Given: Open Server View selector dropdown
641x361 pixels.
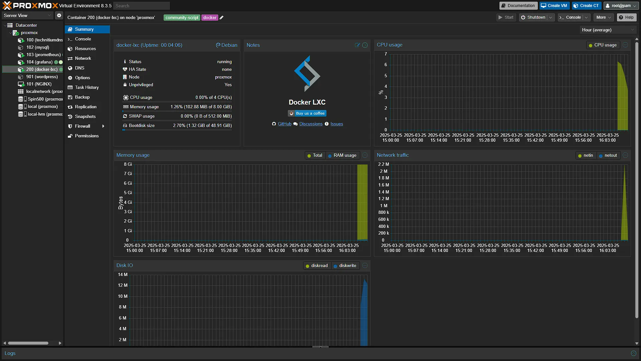Looking at the screenshot, I should (27, 15).
